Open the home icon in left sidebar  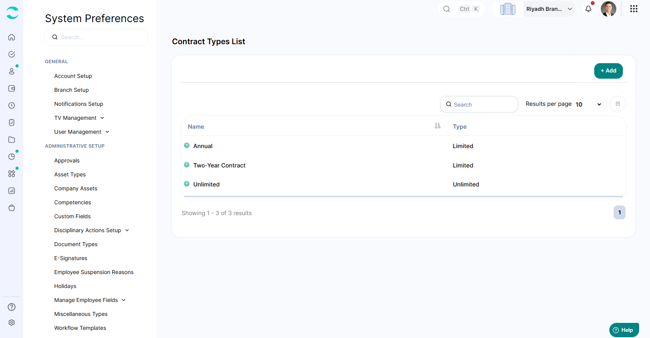pyautogui.click(x=12, y=37)
